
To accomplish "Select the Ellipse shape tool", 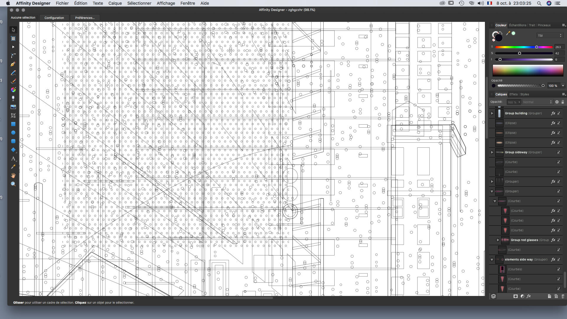I will coord(13,133).
